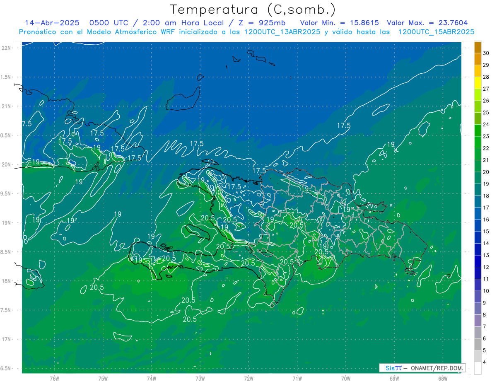
Task: Click the '6.5N' latitude axis label
Action: tap(6, 368)
